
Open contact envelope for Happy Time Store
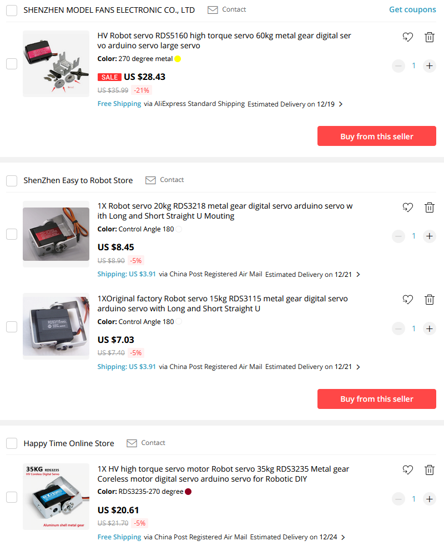(132, 443)
